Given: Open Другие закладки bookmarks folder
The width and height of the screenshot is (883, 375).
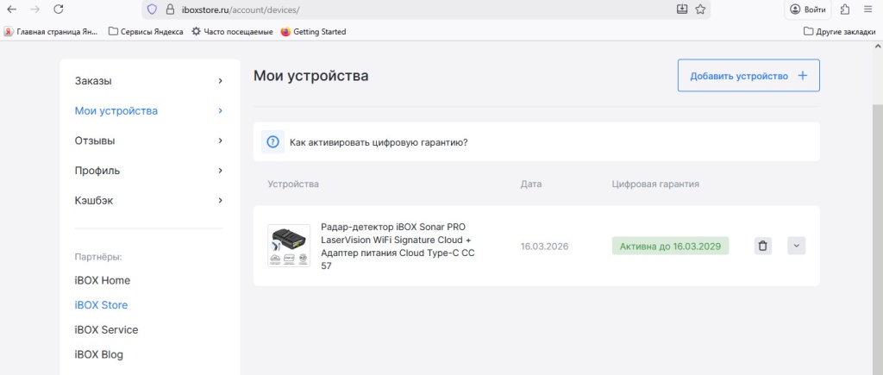Looking at the screenshot, I should [x=839, y=32].
